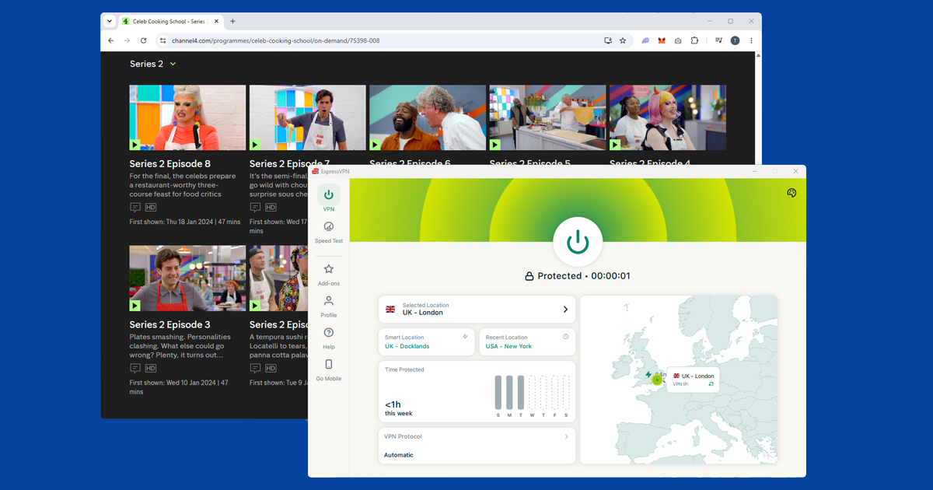View site information icon in address bar
The image size is (933, 490).
pos(162,40)
